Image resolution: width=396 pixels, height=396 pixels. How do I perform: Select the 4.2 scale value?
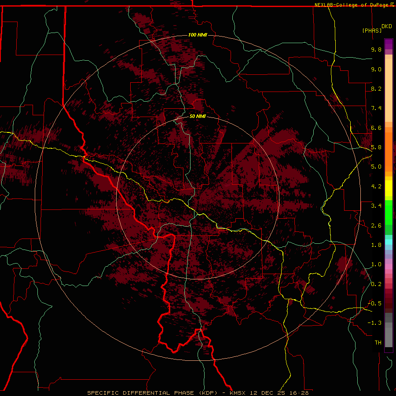tap(376, 187)
